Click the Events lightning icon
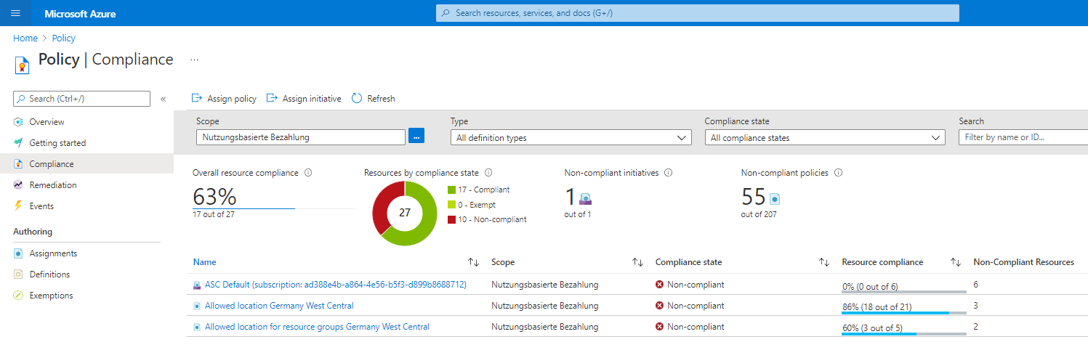 18,206
